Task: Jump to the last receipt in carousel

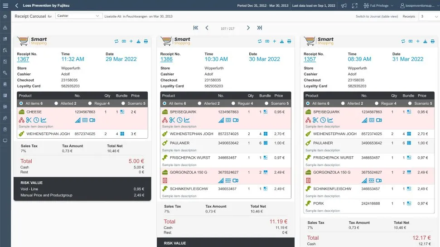Action: click(x=260, y=28)
